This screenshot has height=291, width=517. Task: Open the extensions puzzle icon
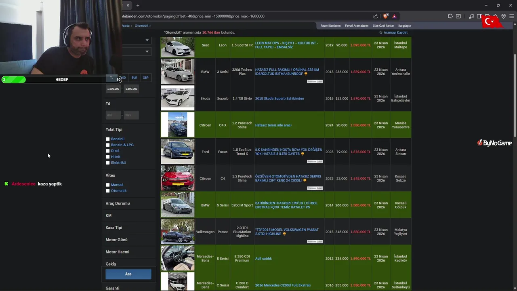(450, 16)
